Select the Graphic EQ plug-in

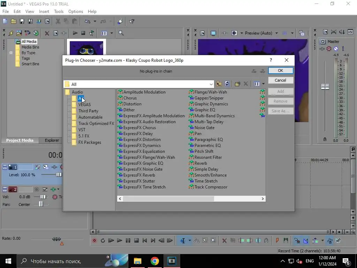coord(205,110)
